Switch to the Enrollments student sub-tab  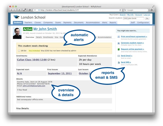[x=48, y=37]
